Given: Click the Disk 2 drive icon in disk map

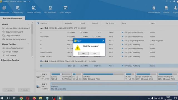Looking at the screenshot, I should pos(38,87).
